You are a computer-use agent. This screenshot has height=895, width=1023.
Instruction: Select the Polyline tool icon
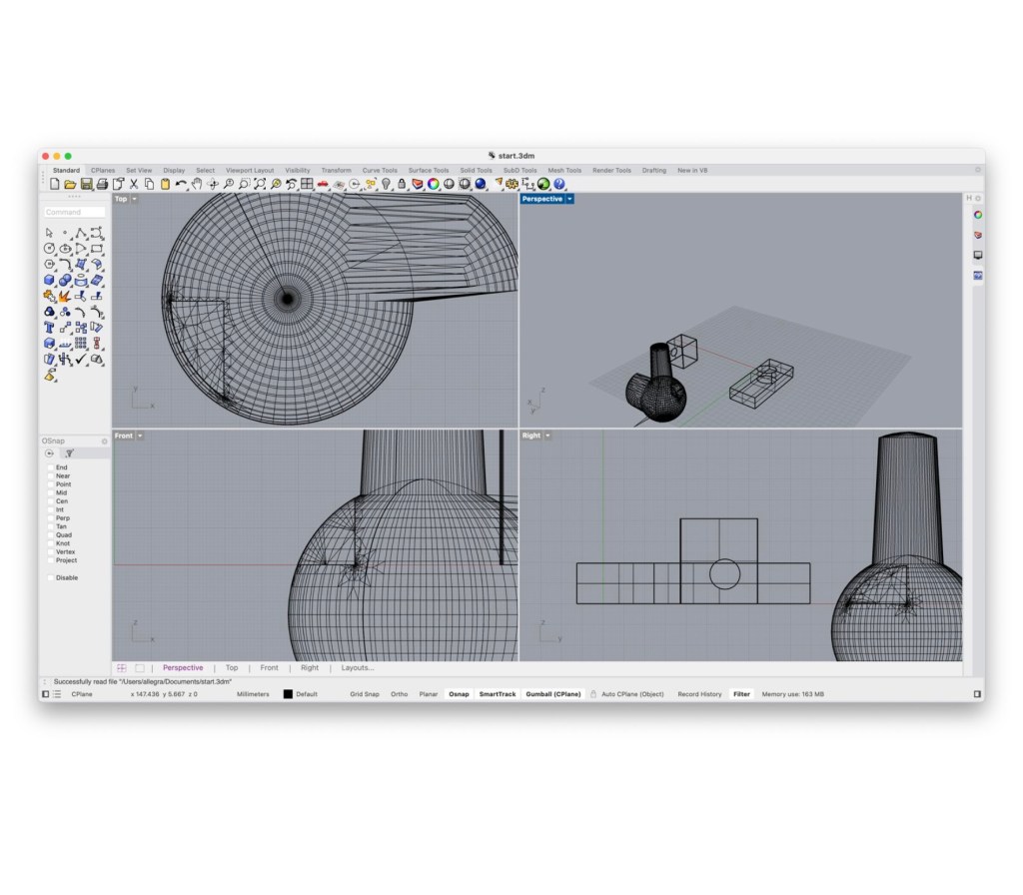point(81,233)
